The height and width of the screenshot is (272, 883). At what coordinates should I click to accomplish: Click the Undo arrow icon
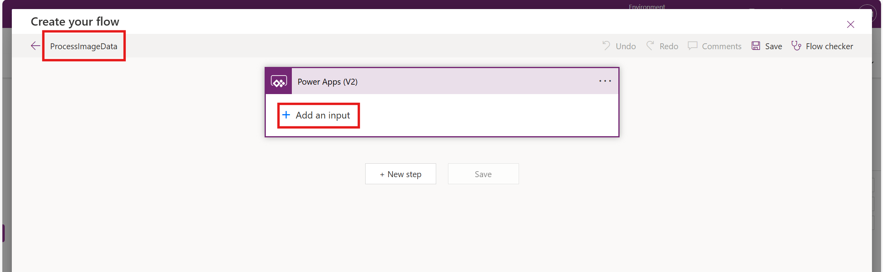(x=606, y=46)
